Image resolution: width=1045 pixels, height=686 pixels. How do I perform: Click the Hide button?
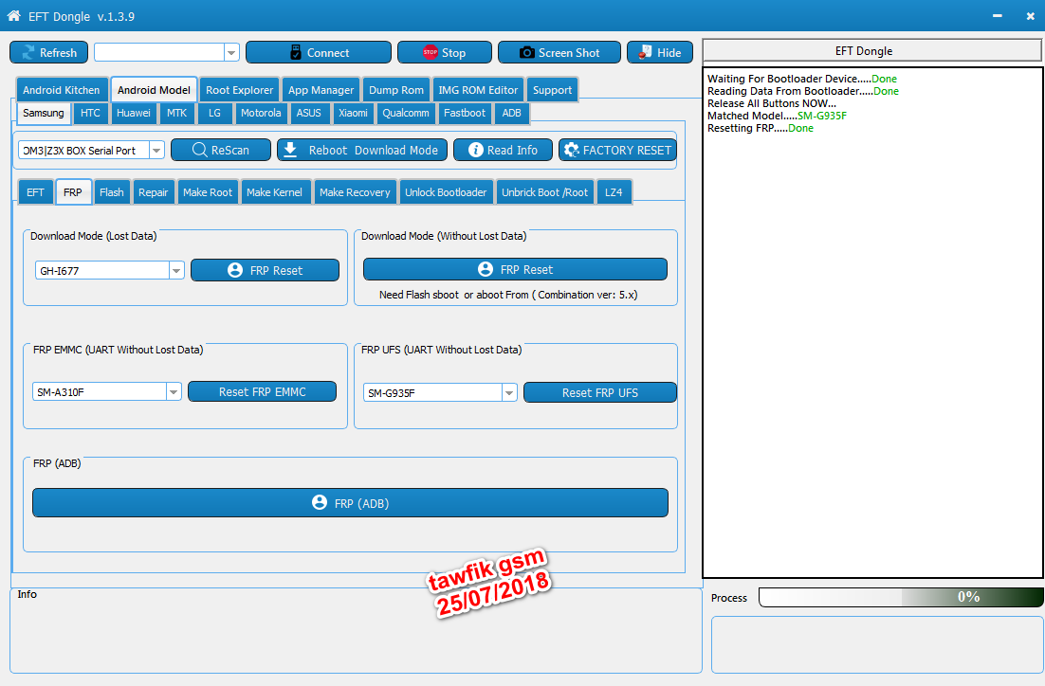point(660,53)
